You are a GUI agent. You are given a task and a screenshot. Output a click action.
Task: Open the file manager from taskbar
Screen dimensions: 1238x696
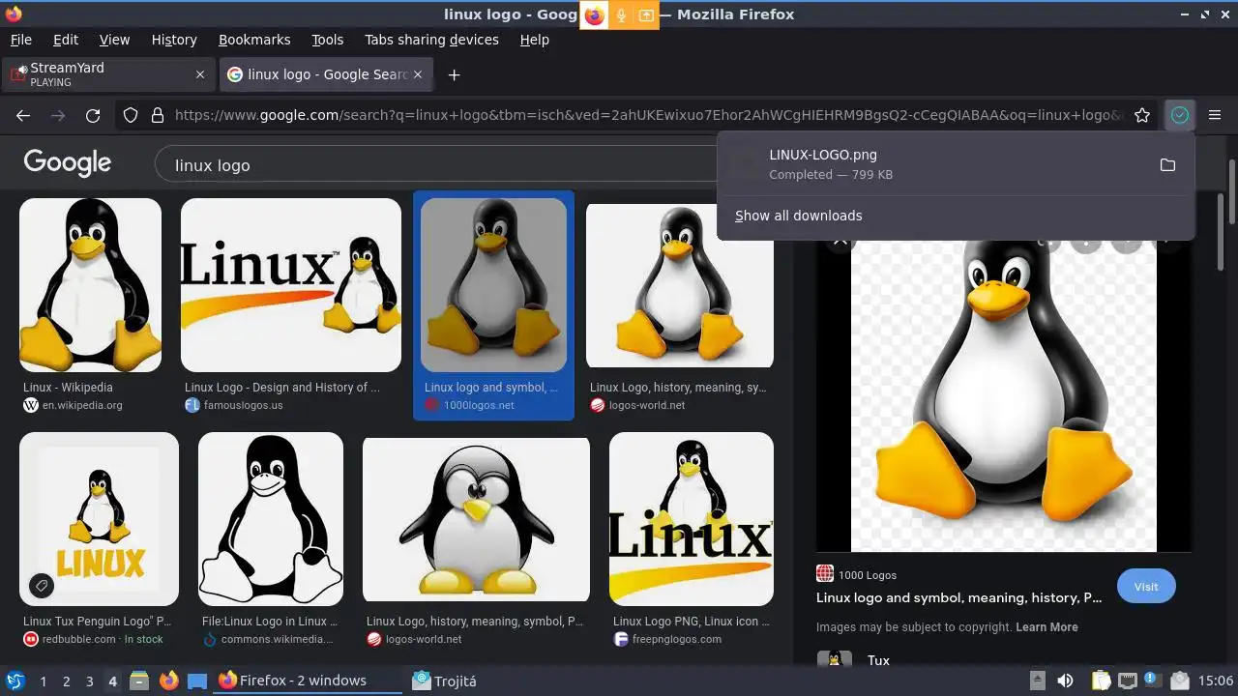point(138,681)
